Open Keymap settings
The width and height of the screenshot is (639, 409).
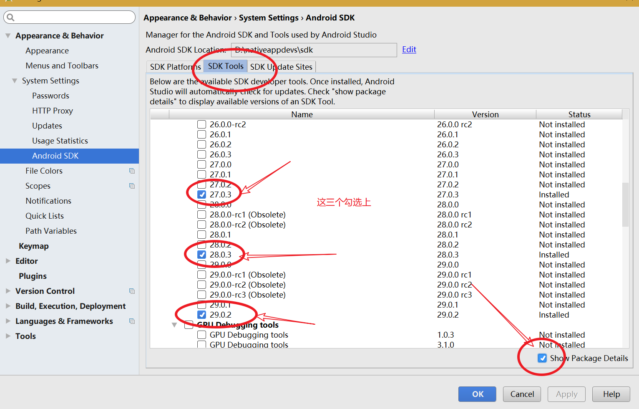[34, 246]
